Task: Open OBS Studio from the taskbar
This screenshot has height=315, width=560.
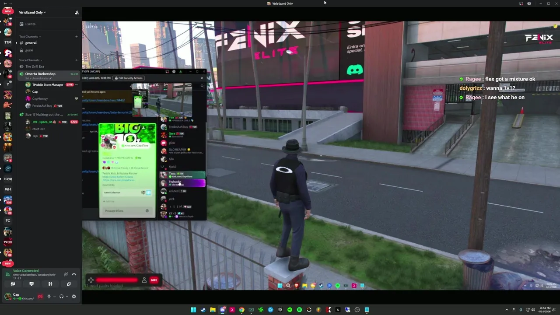Action: pos(357,310)
